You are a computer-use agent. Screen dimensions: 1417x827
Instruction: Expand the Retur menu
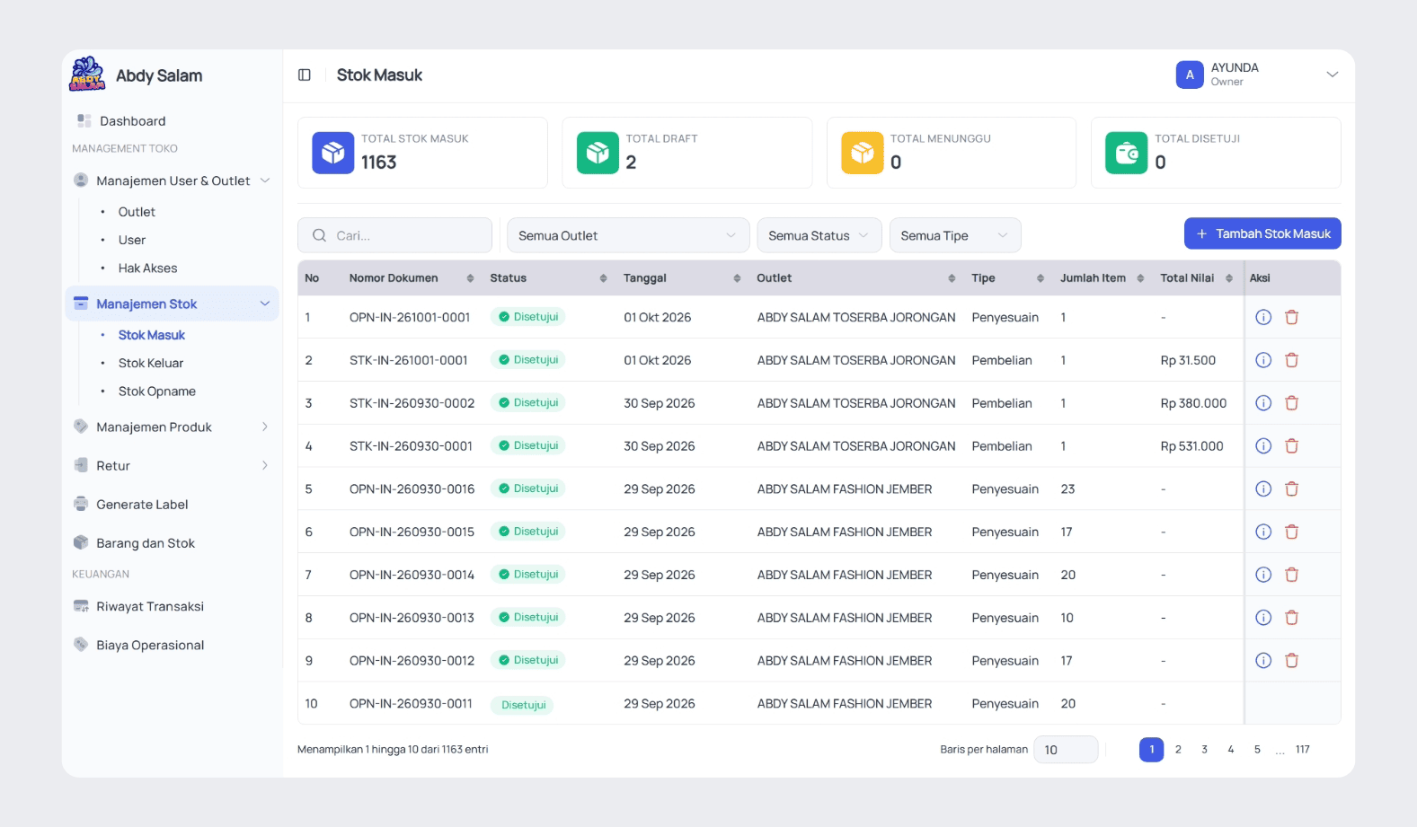[x=173, y=466]
